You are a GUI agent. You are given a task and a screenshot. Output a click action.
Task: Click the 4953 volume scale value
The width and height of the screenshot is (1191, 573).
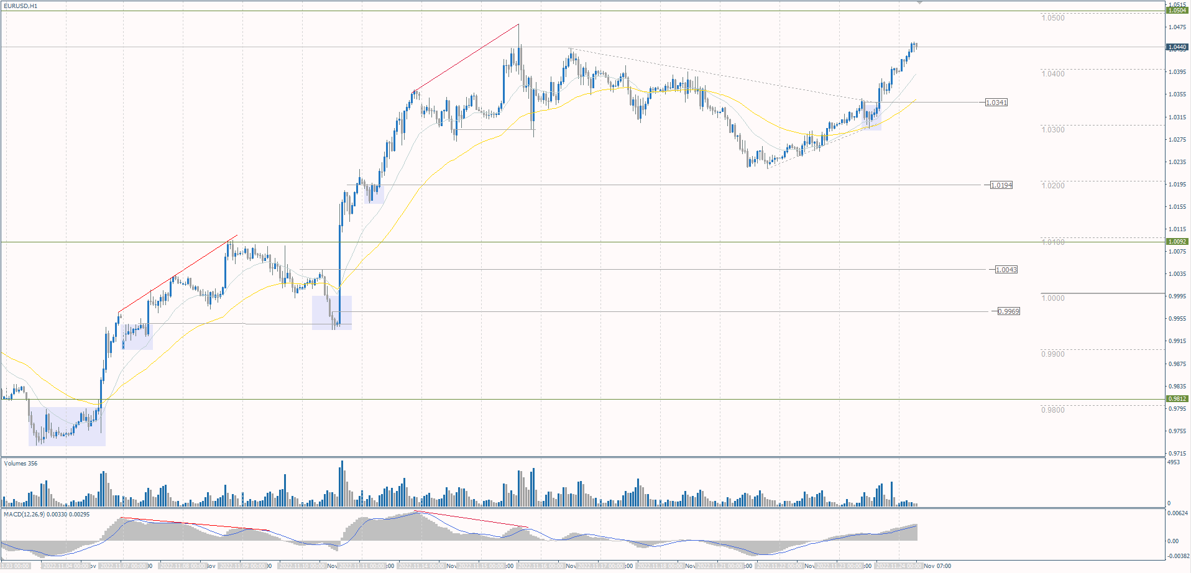point(1174,462)
